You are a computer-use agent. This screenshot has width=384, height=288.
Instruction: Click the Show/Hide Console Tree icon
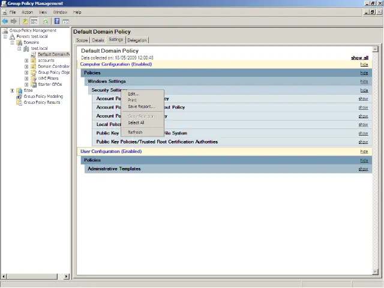point(34,21)
